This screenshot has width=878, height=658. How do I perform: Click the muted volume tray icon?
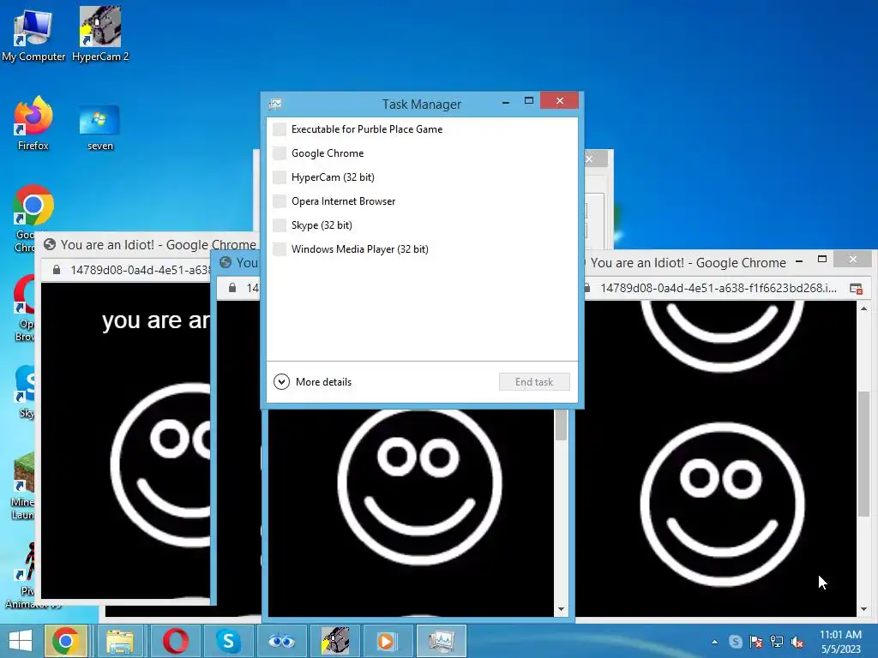[x=797, y=642]
